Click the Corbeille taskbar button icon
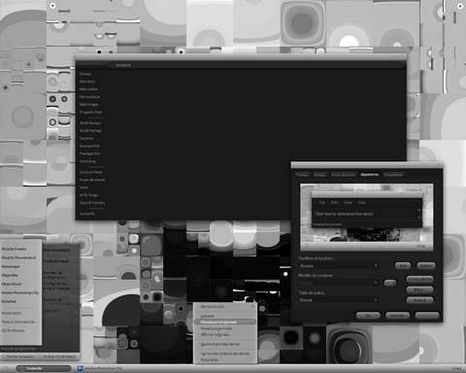 [x=22, y=368]
